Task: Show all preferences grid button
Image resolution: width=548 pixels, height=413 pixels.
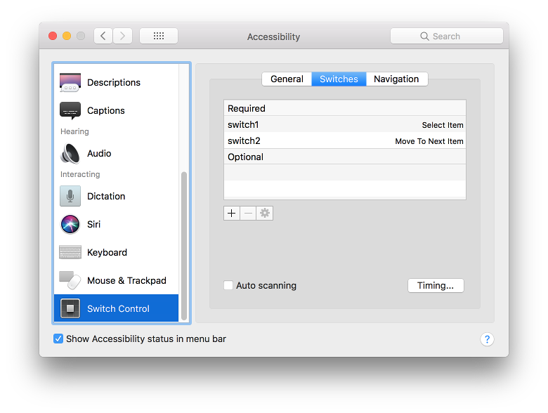Action: click(159, 36)
